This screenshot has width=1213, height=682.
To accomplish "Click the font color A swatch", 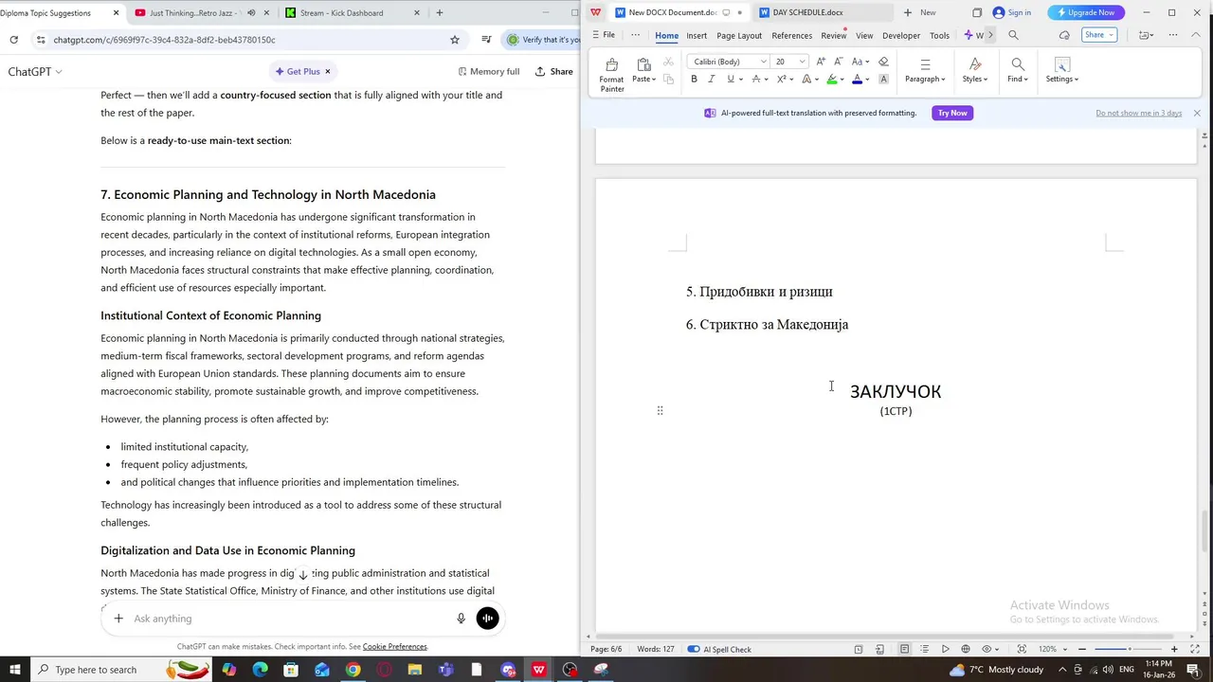I will [x=857, y=79].
